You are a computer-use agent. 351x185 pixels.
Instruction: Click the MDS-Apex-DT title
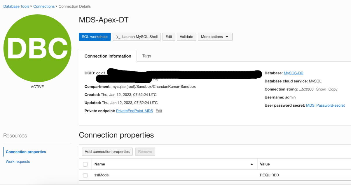pos(104,20)
